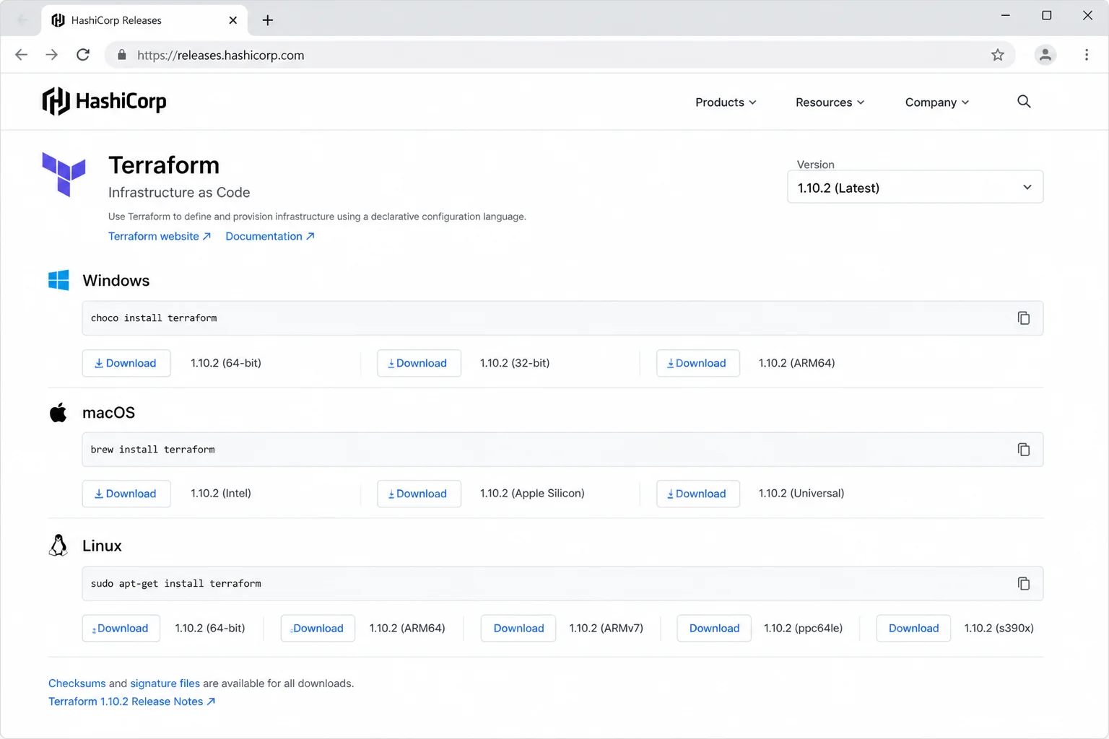Click the Windows logo icon
This screenshot has height=739, width=1109.
pyautogui.click(x=58, y=281)
